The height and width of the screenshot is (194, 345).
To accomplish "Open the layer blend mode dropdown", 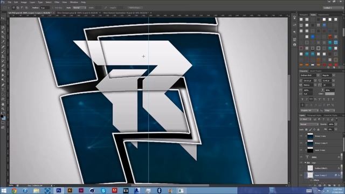I will [309, 124].
